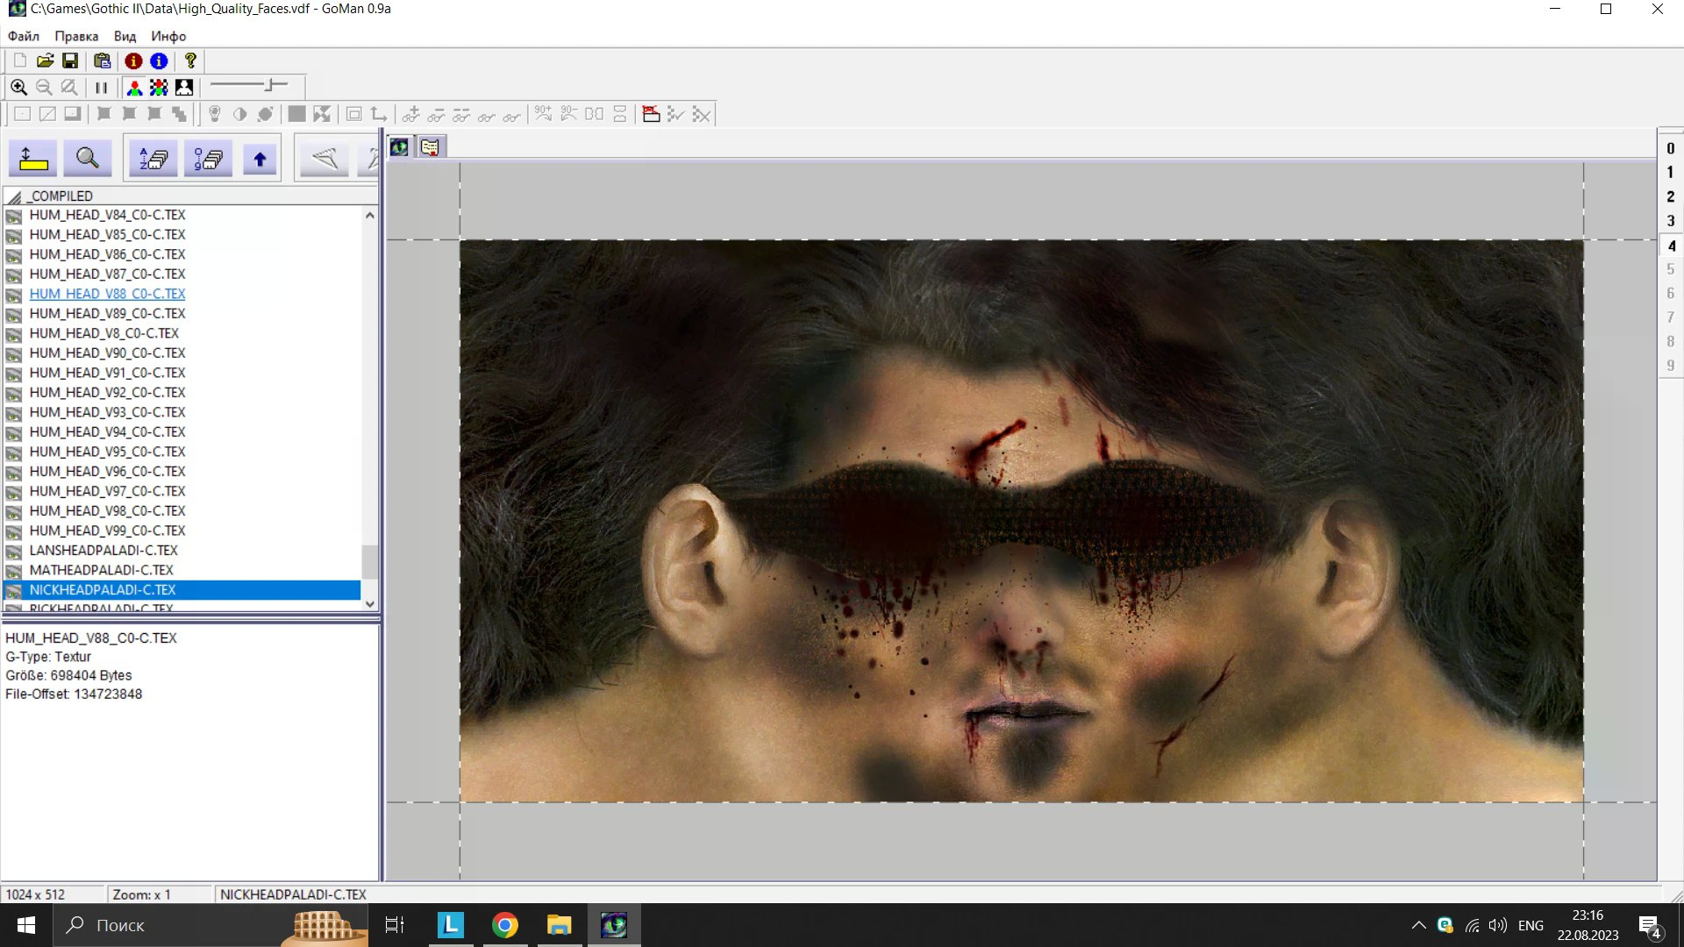Click the sort numerically 0-9 button
The image size is (1684, 947).
(208, 159)
